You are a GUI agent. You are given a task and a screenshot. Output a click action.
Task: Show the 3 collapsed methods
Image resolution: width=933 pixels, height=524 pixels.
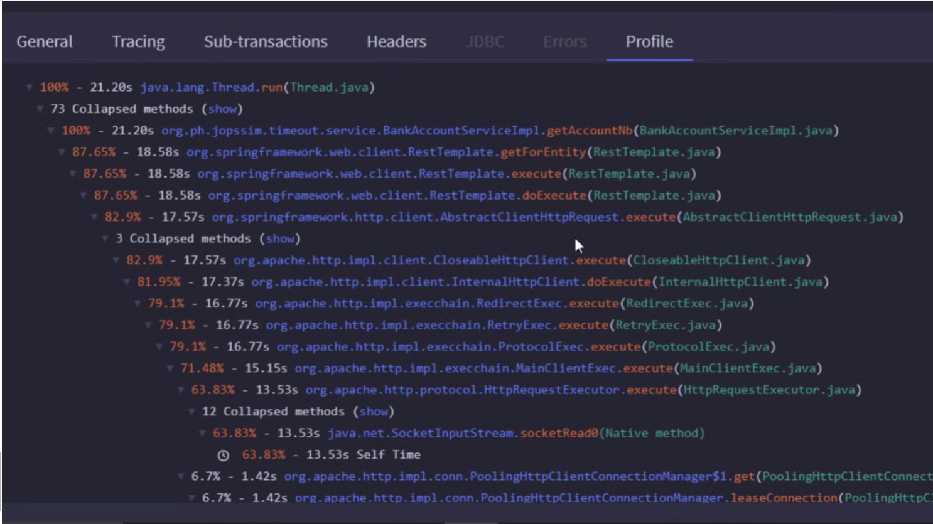pyautogui.click(x=280, y=238)
